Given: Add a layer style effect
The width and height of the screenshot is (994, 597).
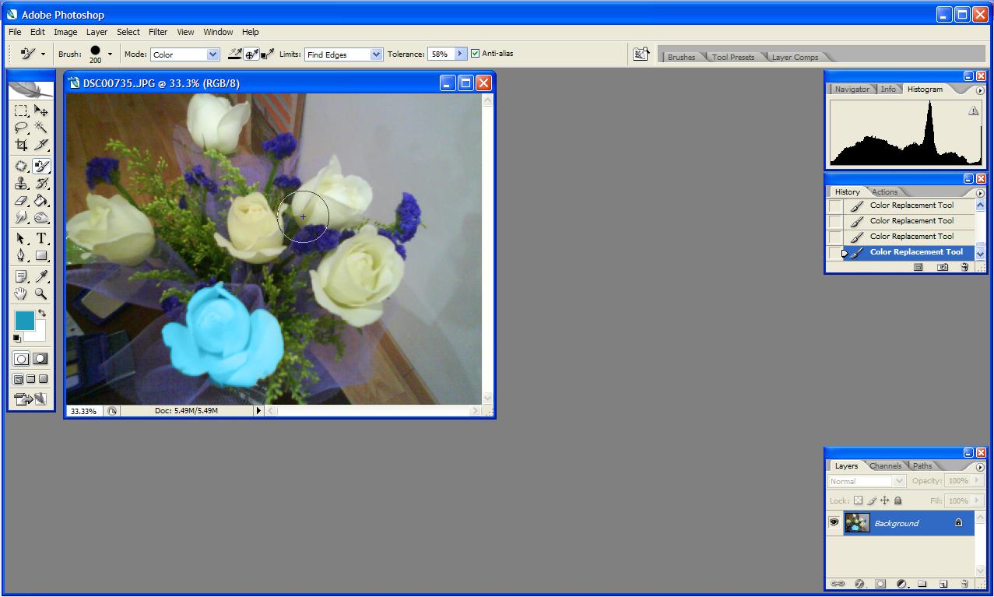Looking at the screenshot, I should [x=860, y=584].
